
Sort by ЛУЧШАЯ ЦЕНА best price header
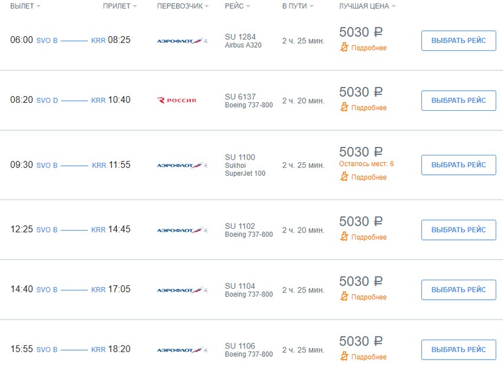tap(367, 6)
